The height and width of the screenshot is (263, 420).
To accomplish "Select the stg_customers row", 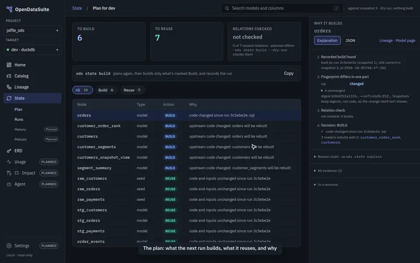I will [186, 210].
